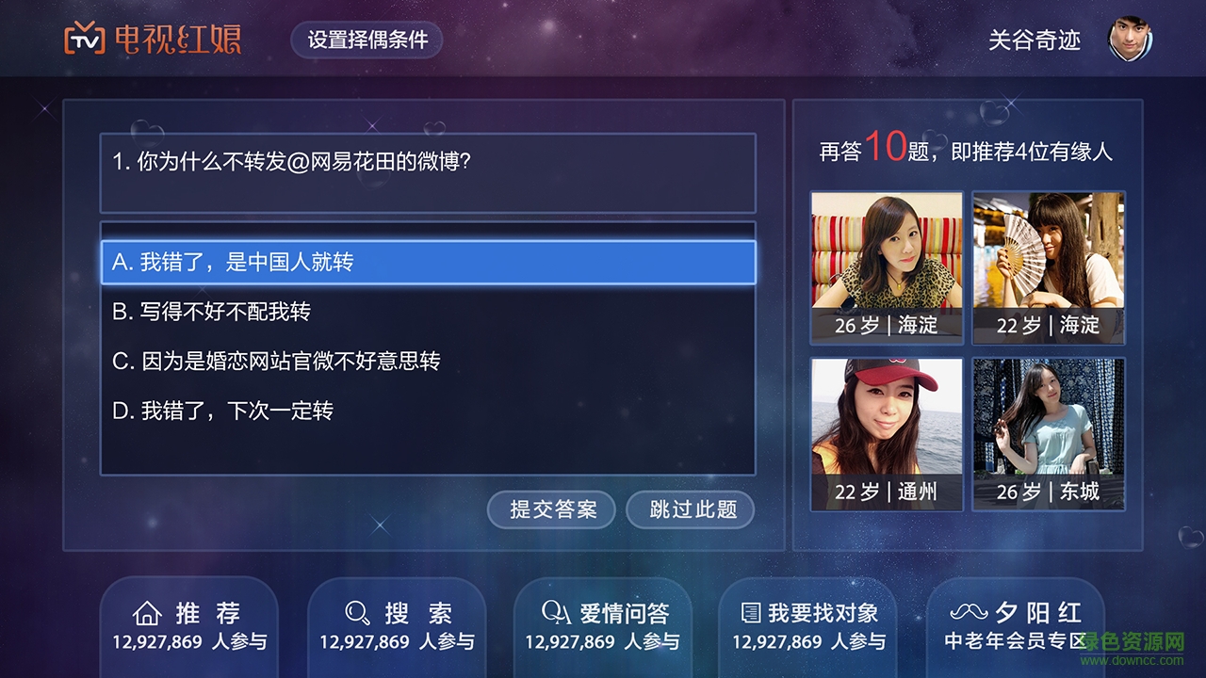Select answer A 我错了，是中国人就转

click(x=429, y=262)
